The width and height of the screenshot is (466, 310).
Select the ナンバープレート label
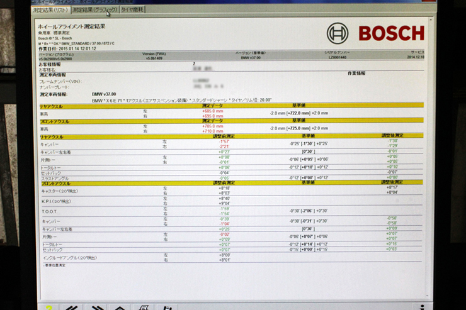[x=54, y=87]
